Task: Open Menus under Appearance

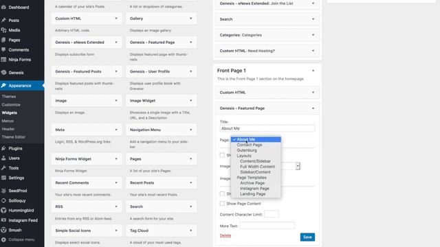Action: coord(8,121)
